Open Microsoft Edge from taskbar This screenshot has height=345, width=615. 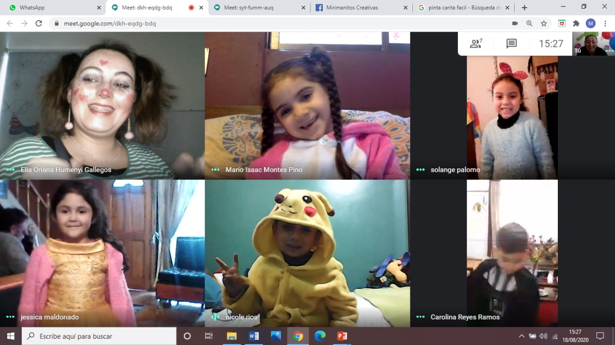point(320,336)
